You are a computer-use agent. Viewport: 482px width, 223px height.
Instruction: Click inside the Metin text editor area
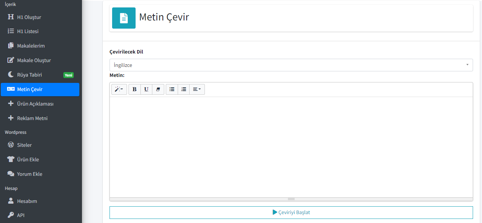(x=291, y=147)
